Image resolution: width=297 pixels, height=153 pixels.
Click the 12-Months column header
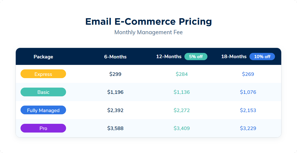[169, 57]
